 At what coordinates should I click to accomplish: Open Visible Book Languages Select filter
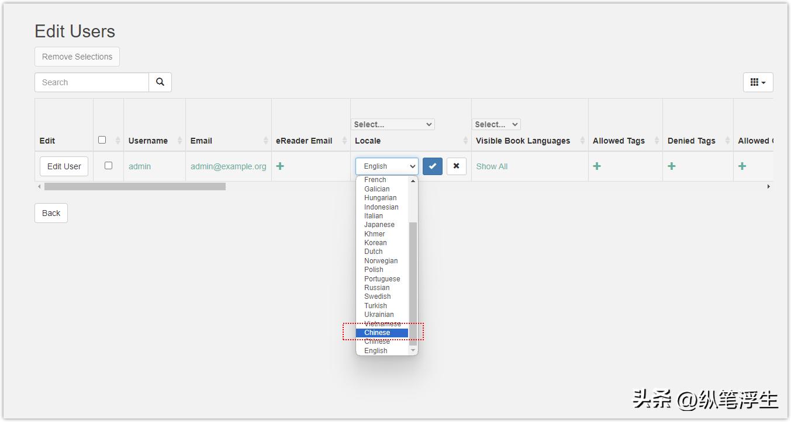(496, 124)
